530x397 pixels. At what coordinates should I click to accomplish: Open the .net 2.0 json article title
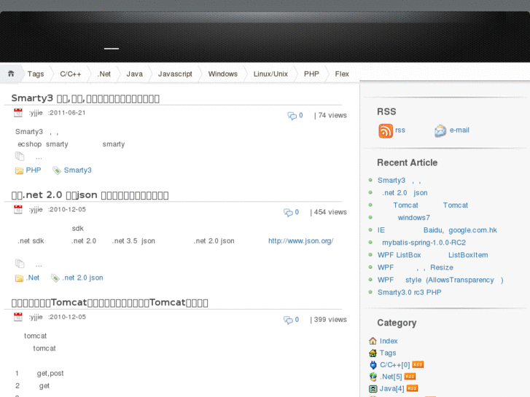(90, 195)
